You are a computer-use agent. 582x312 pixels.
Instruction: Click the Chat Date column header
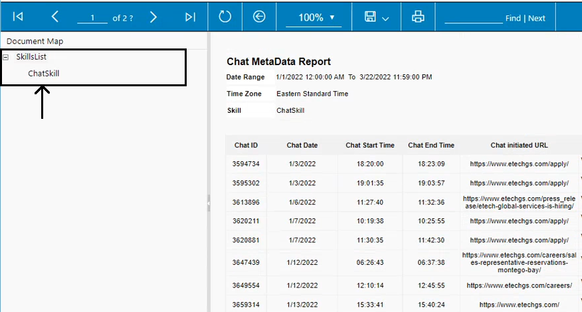pyautogui.click(x=302, y=145)
